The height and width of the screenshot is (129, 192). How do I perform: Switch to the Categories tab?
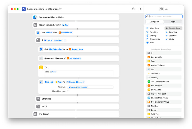click(154, 22)
